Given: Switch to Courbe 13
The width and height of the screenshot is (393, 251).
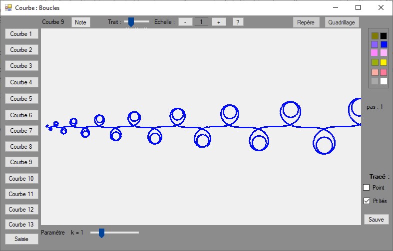Looking at the screenshot, I should tap(21, 225).
